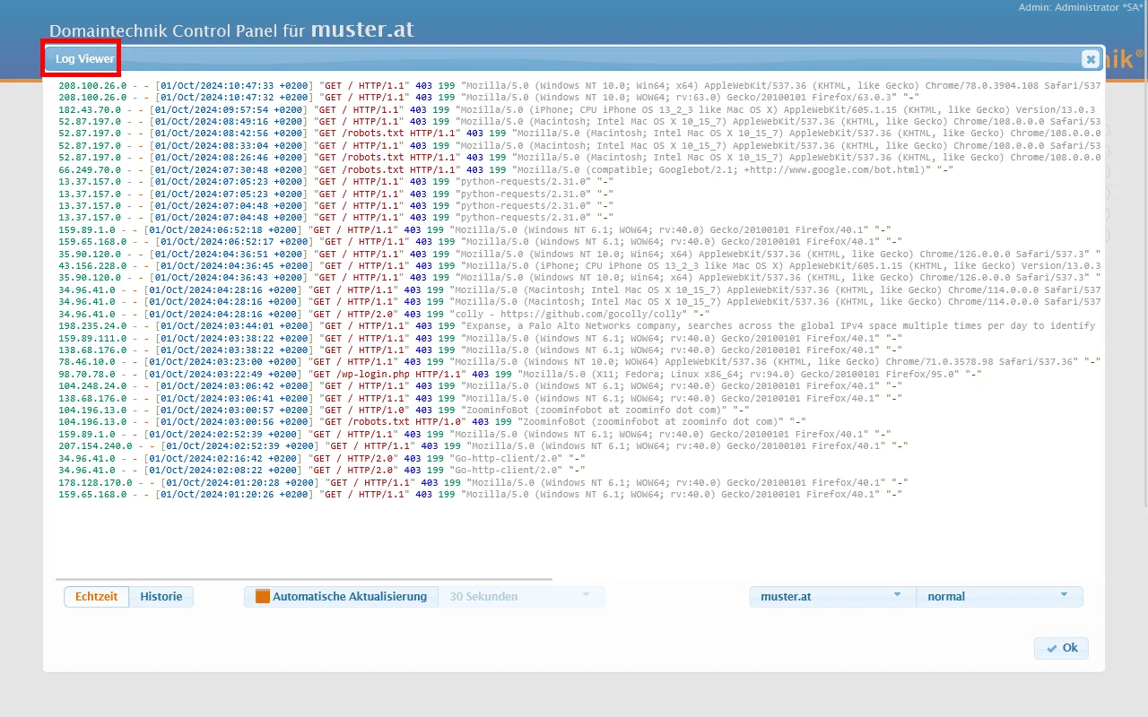Expand the normal log level dropdown
Image resolution: width=1148 pixels, height=717 pixels.
pyautogui.click(x=999, y=595)
